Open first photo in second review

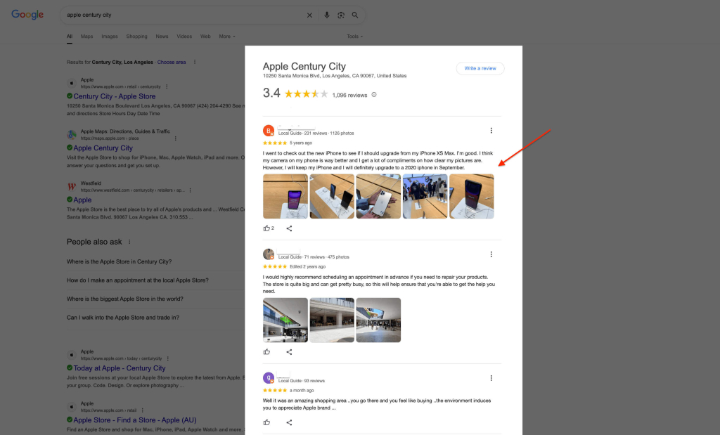285,320
